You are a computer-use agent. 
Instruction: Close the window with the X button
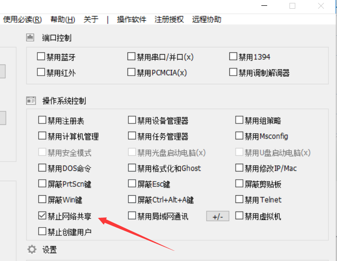point(321,6)
